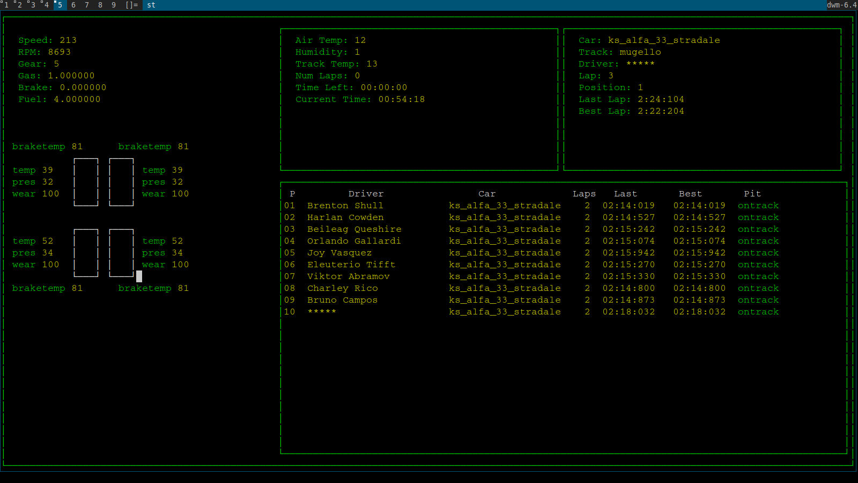Click the Track Temp: 13 line

[x=336, y=64]
